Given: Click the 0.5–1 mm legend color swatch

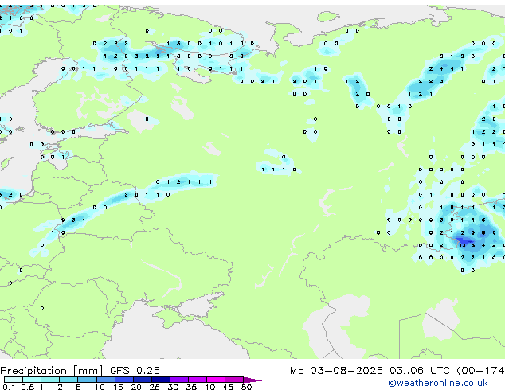Looking at the screenshot, I should [x=32, y=380].
